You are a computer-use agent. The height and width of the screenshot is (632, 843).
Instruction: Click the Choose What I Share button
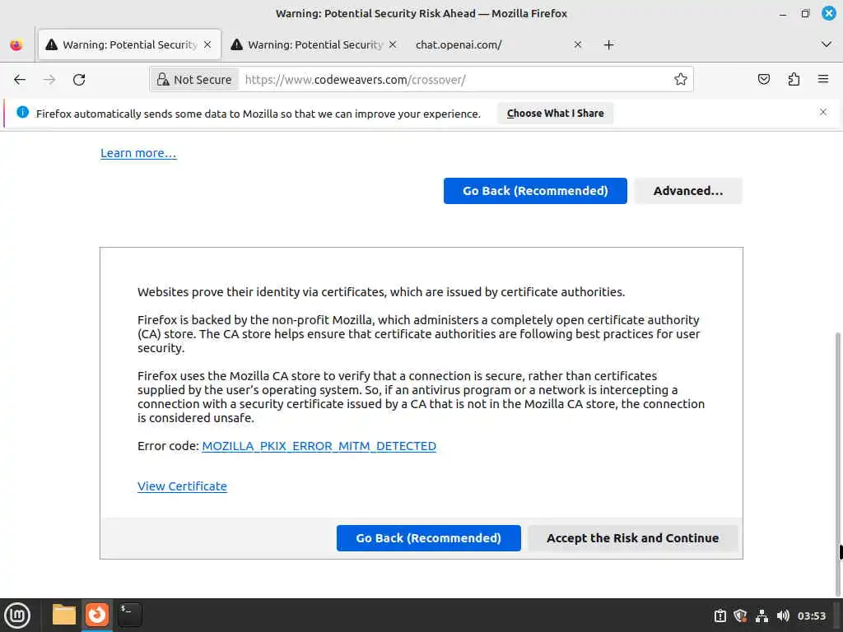[x=556, y=114]
